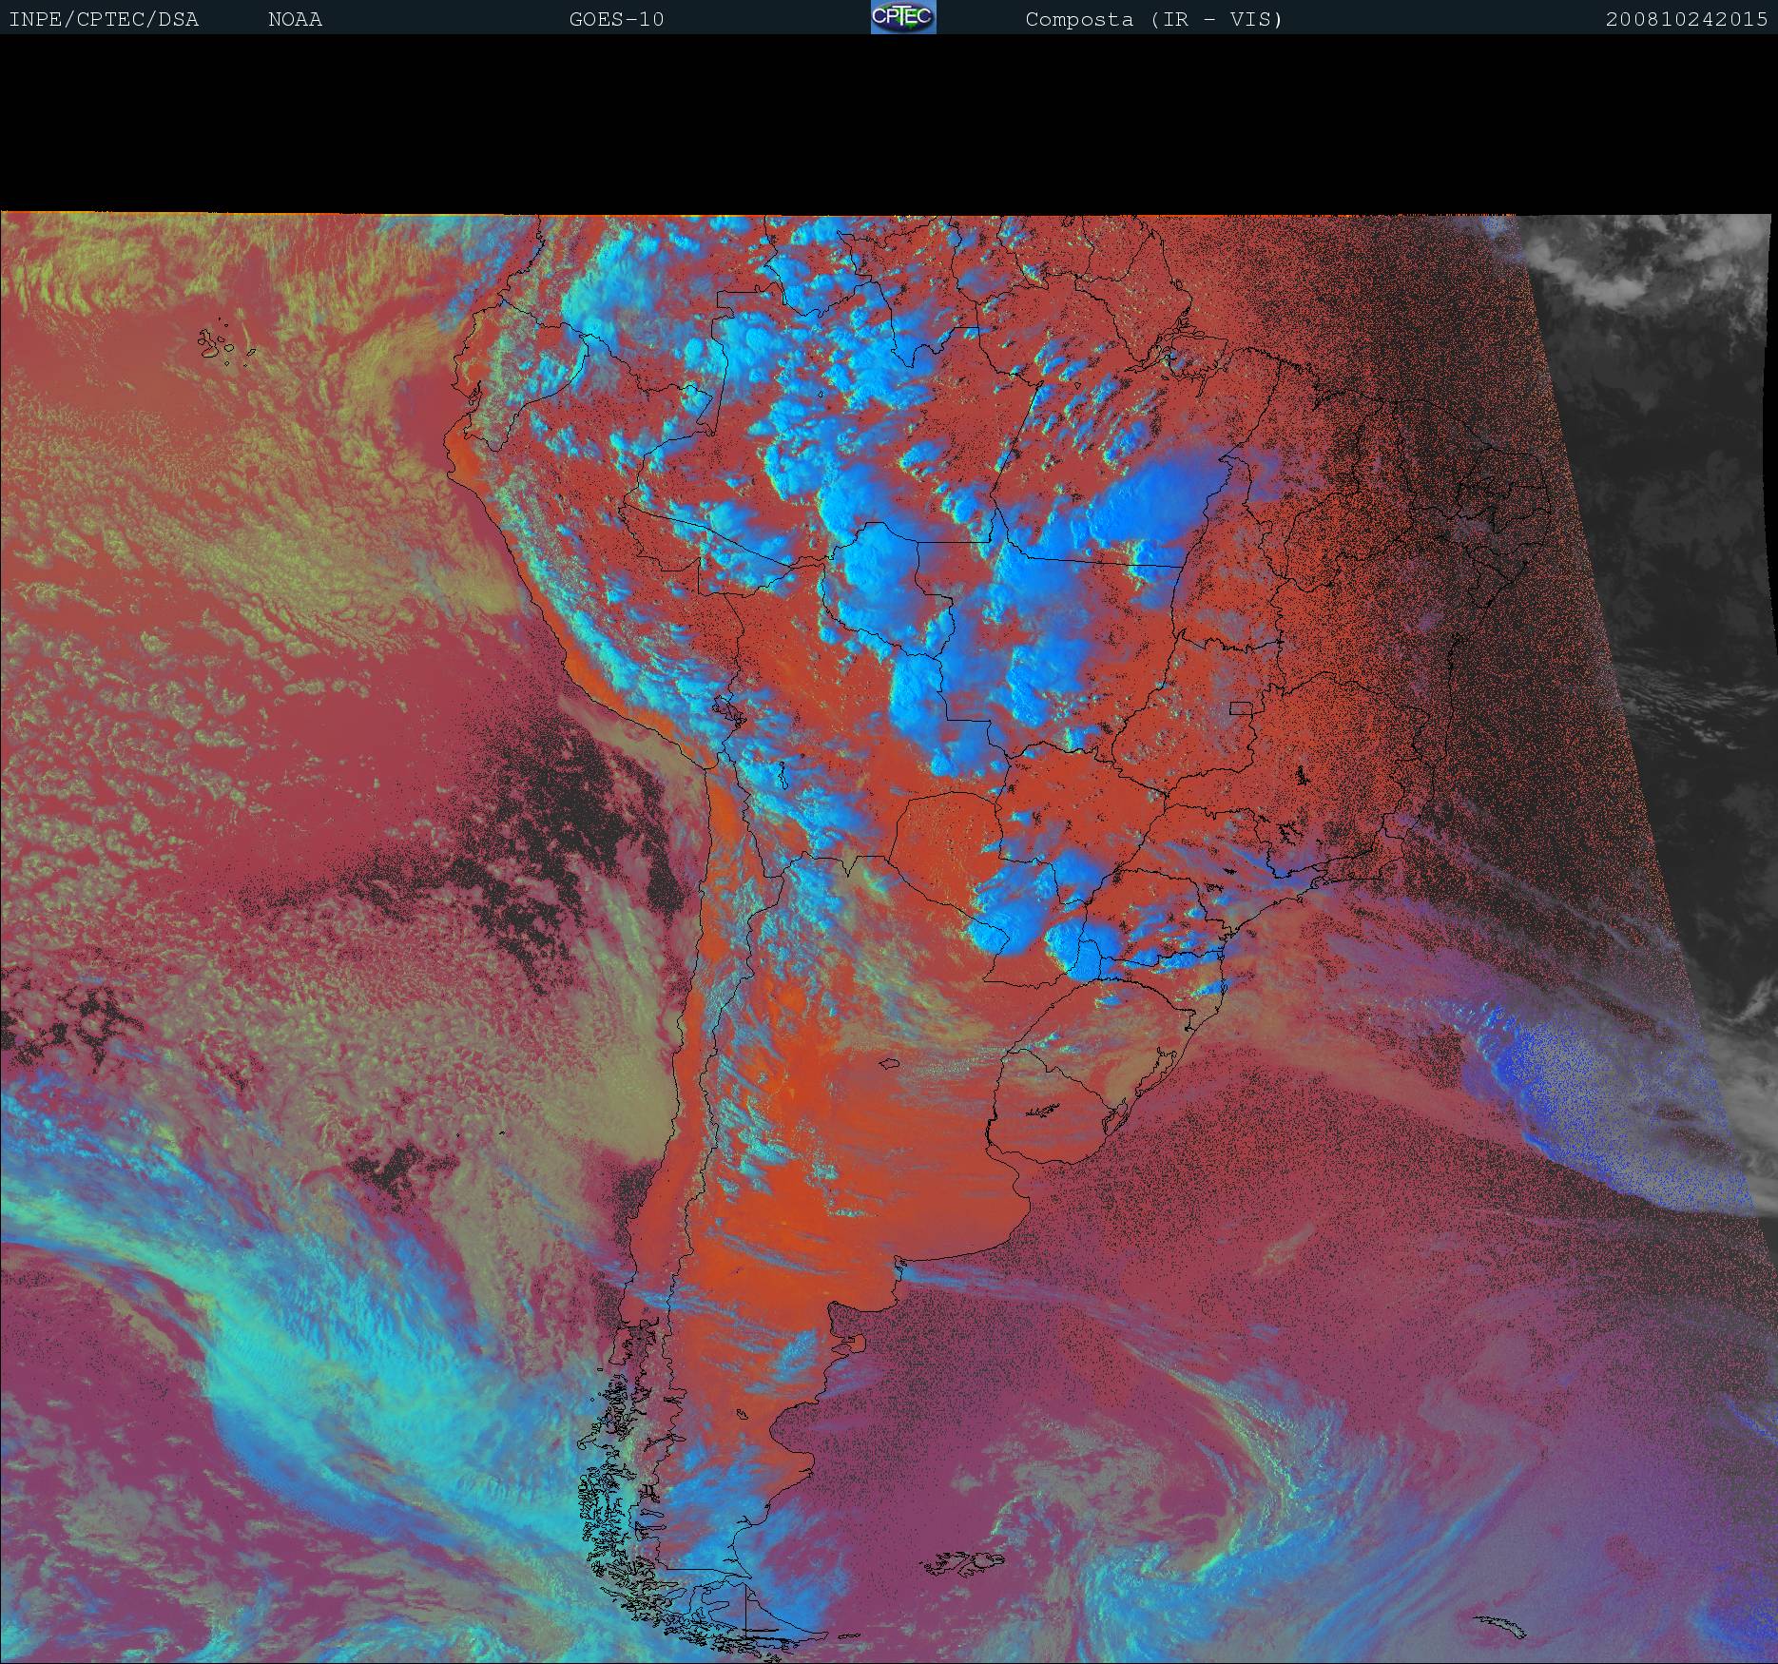The width and height of the screenshot is (1778, 1664).
Task: Click the INPE/CPTEC/DSA header text
Action: (104, 20)
